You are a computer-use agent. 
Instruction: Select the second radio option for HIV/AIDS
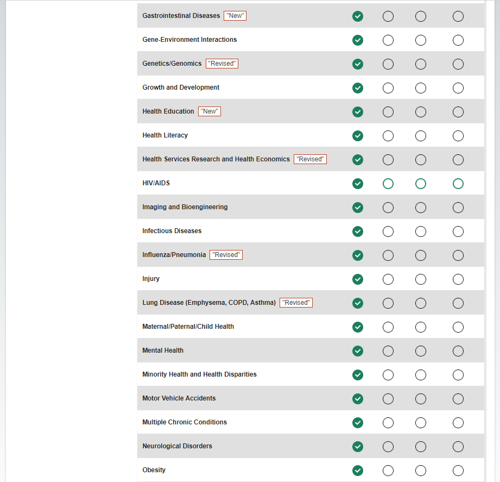(x=388, y=184)
